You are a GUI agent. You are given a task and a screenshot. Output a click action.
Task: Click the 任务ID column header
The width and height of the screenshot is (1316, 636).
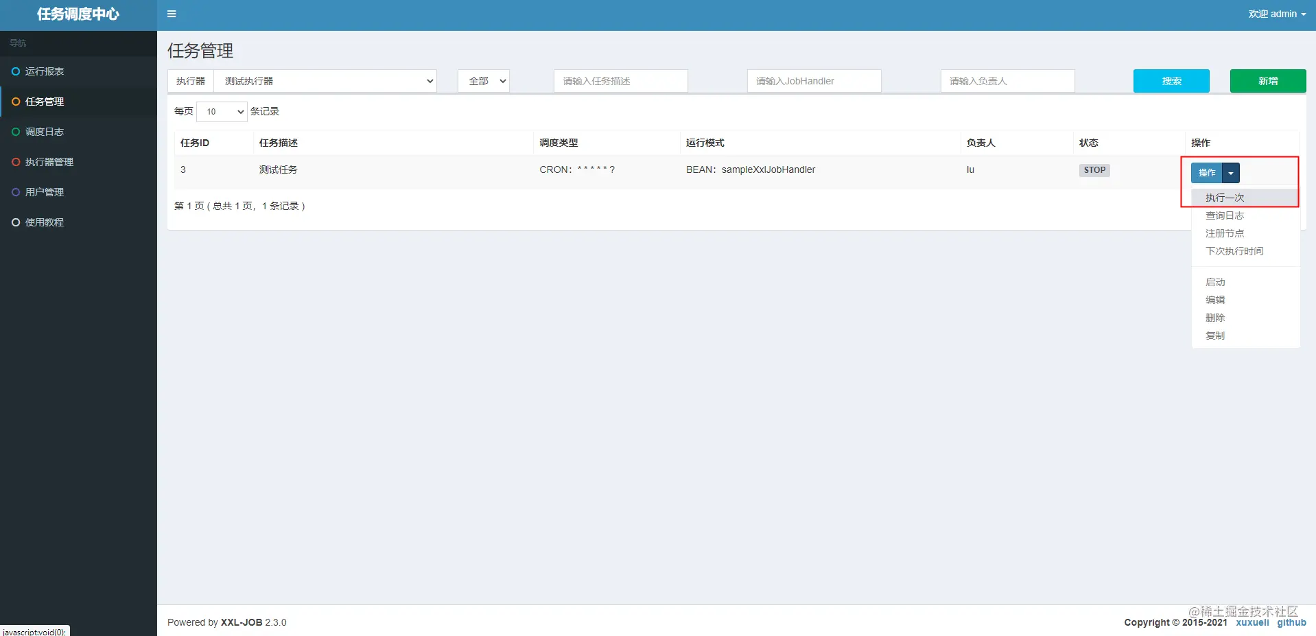pyautogui.click(x=195, y=143)
